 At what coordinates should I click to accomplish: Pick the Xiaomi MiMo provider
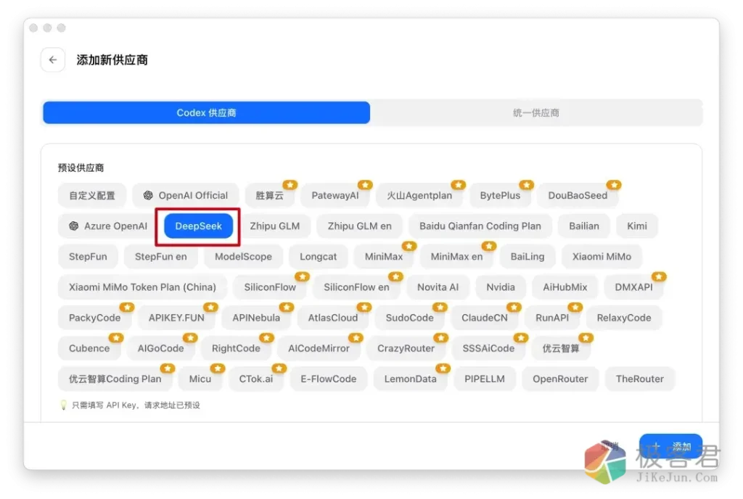pyautogui.click(x=602, y=257)
